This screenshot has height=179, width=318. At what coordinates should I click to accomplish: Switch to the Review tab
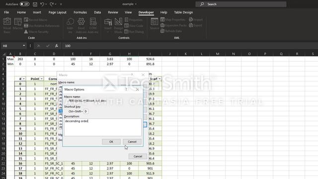[113, 12]
